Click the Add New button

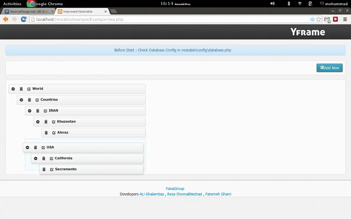(x=329, y=68)
